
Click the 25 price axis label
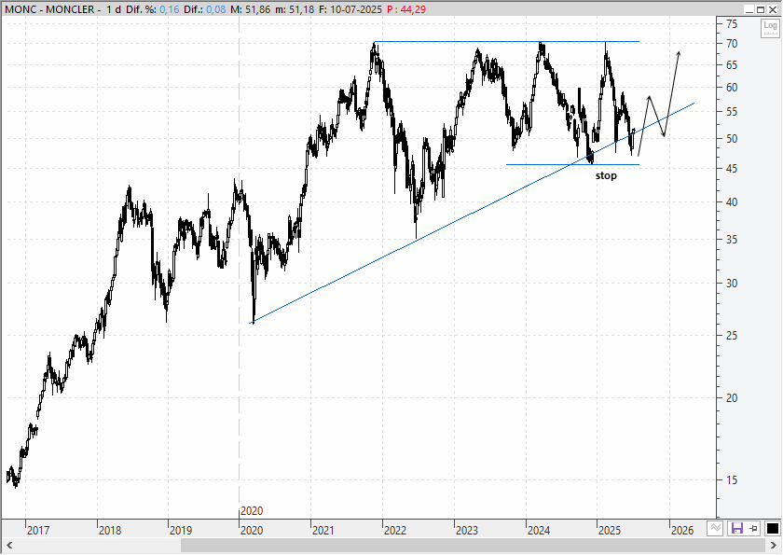tap(732, 336)
